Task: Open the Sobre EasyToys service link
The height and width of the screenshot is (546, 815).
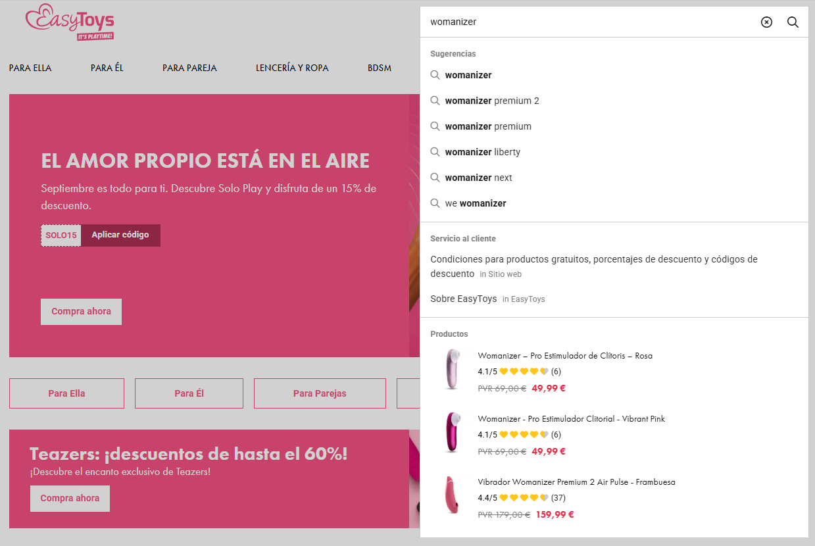Action: pos(464,299)
